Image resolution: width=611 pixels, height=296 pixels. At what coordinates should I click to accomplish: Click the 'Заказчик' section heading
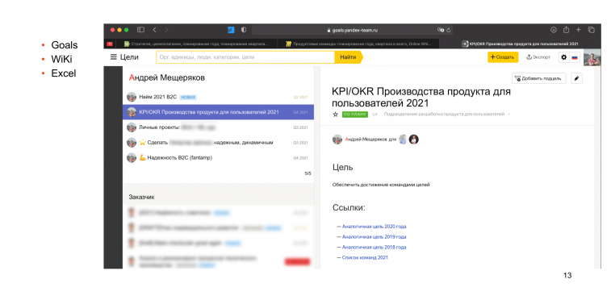(x=141, y=198)
